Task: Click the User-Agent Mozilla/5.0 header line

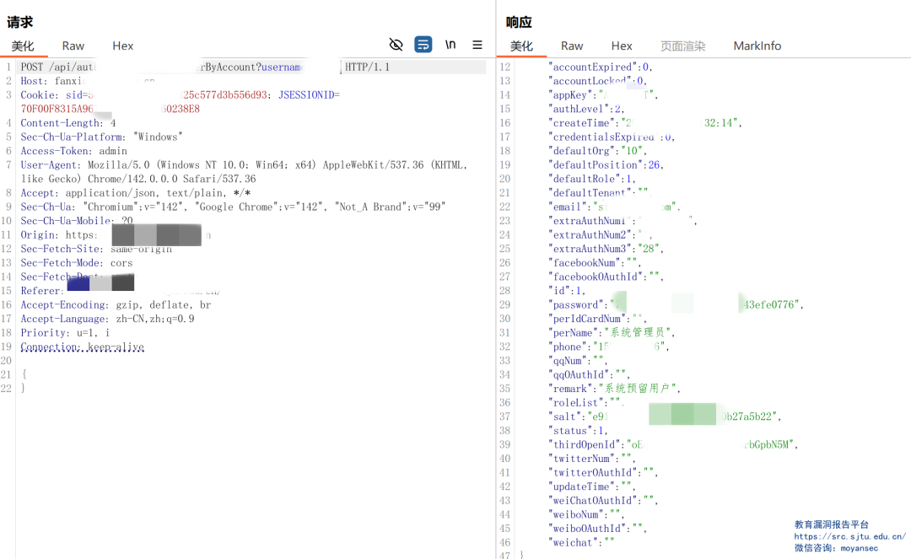Action: (244, 172)
